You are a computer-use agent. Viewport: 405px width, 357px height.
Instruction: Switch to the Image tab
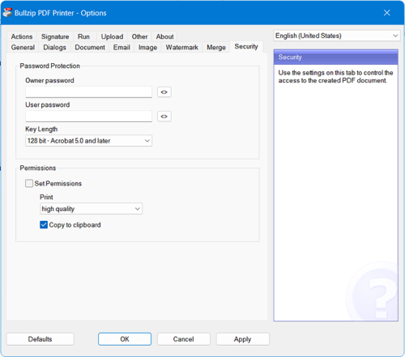pyautogui.click(x=147, y=47)
